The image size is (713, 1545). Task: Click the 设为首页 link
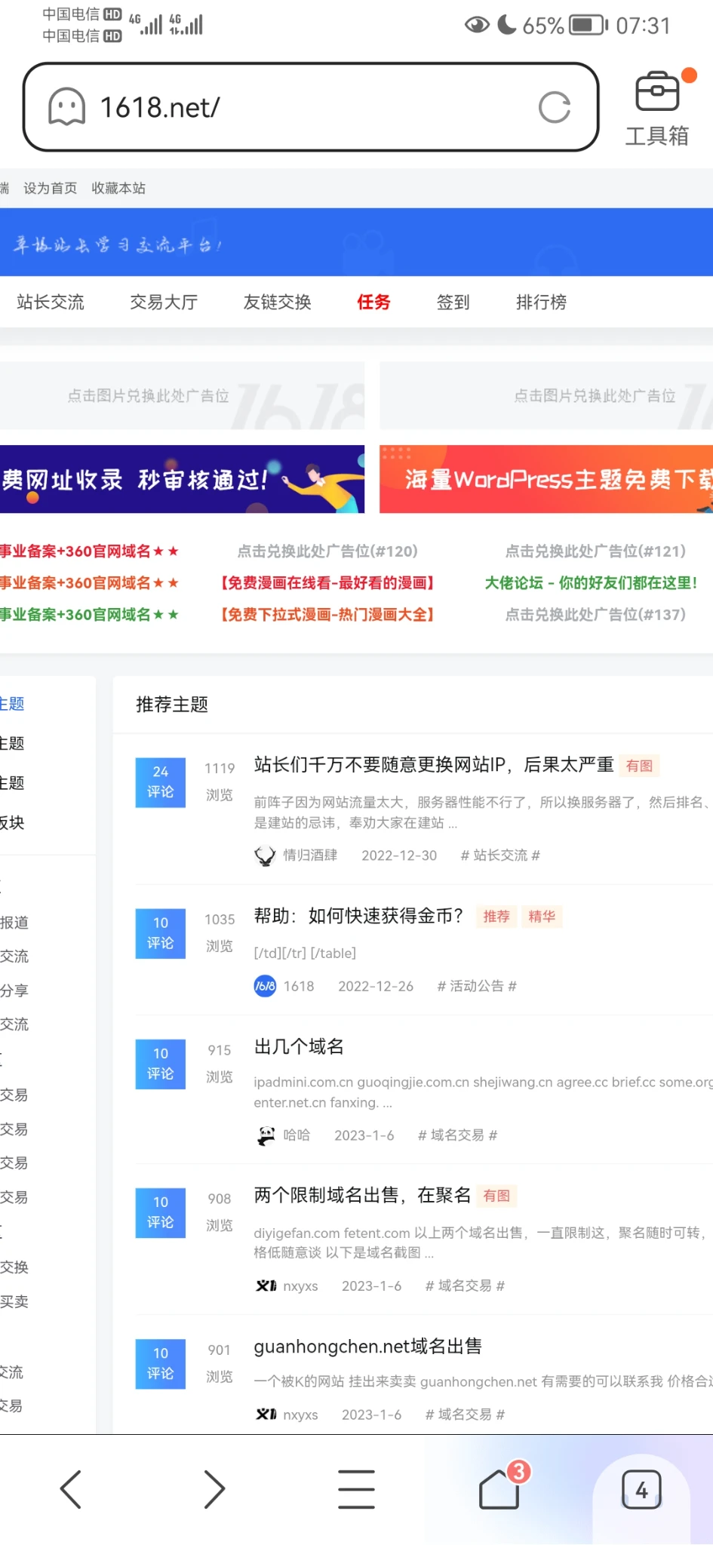(51, 189)
